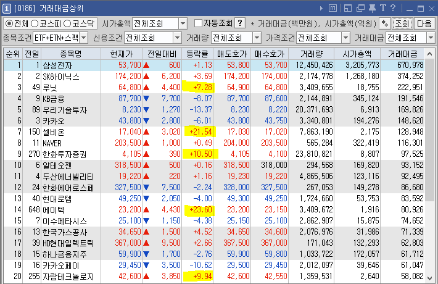
Task: Click the 거래대금 column header
Action: [x=402, y=54]
